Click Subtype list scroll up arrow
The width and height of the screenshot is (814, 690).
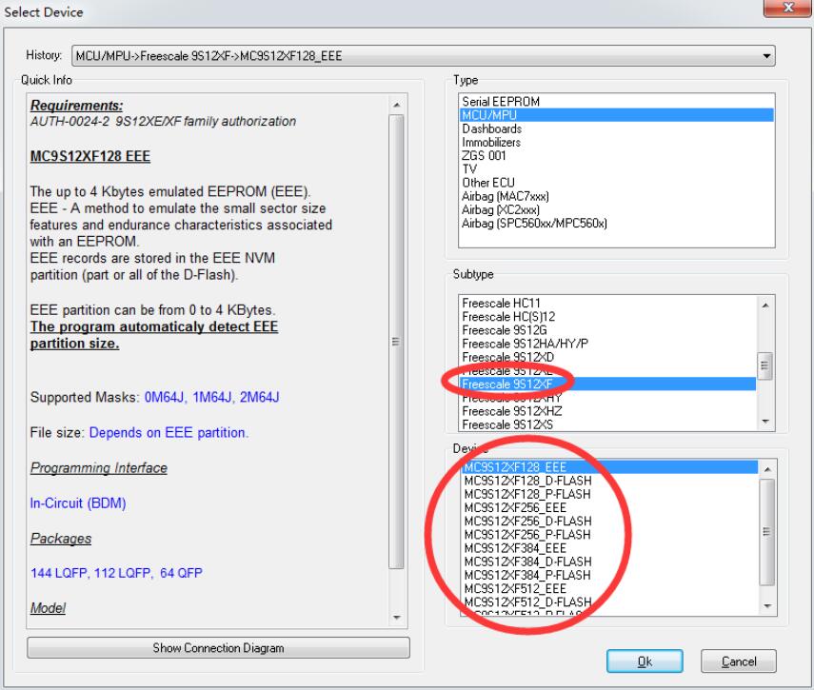pyautogui.click(x=765, y=306)
